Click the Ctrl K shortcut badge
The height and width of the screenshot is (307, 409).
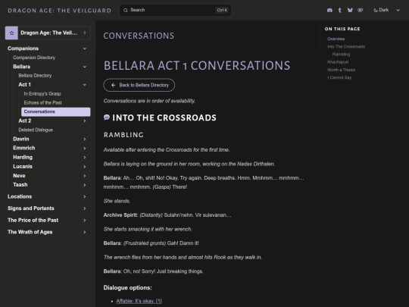(222, 10)
